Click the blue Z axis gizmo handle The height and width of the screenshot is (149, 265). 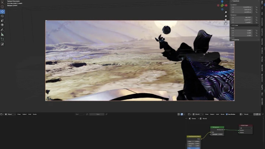(222, 1)
